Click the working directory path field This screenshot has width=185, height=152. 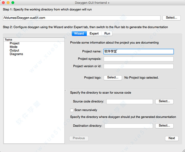[81, 18]
